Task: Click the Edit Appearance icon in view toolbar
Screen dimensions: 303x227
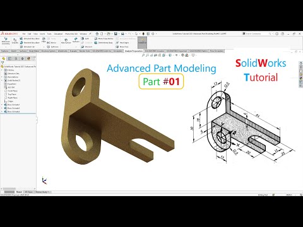Action: pyautogui.click(x=182, y=55)
